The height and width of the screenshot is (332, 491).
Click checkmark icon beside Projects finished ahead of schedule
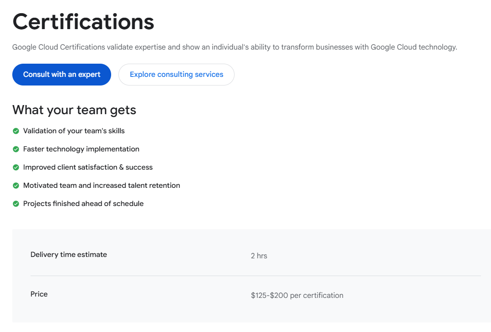[16, 203]
